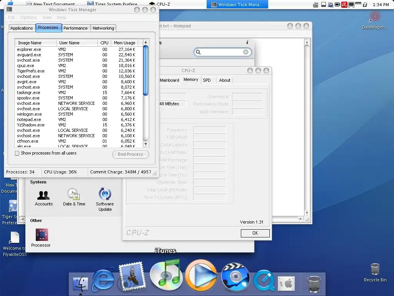Click the ü tray icon
This screenshot has width=394, height=296.
(x=365, y=5)
